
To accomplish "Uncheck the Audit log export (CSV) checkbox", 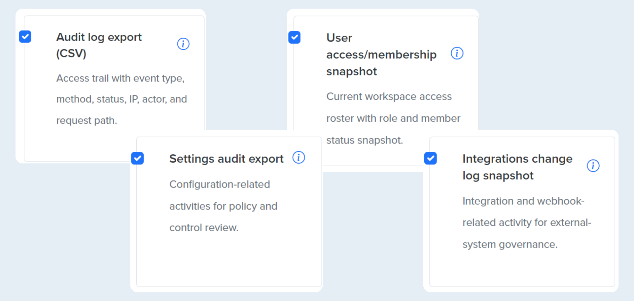I will (x=25, y=37).
